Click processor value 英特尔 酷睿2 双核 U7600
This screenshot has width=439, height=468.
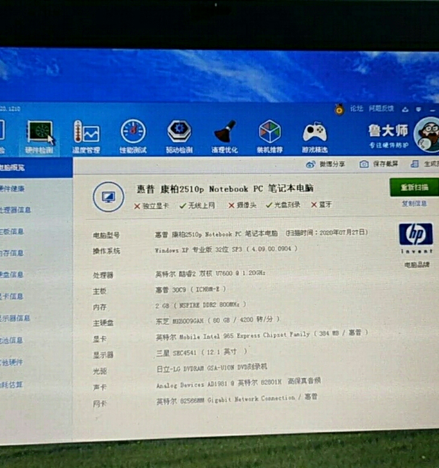coord(210,274)
